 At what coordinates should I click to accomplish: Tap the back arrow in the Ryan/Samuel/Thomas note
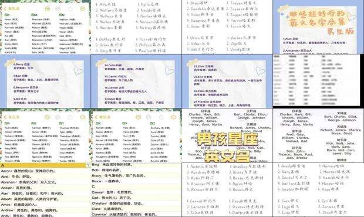(x=5, y=117)
